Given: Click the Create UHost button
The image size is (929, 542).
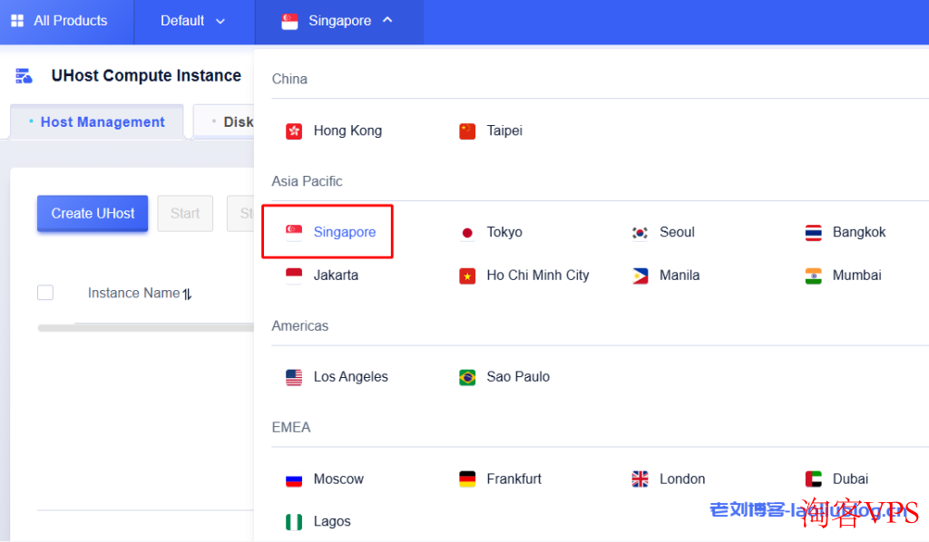Looking at the screenshot, I should pyautogui.click(x=93, y=214).
